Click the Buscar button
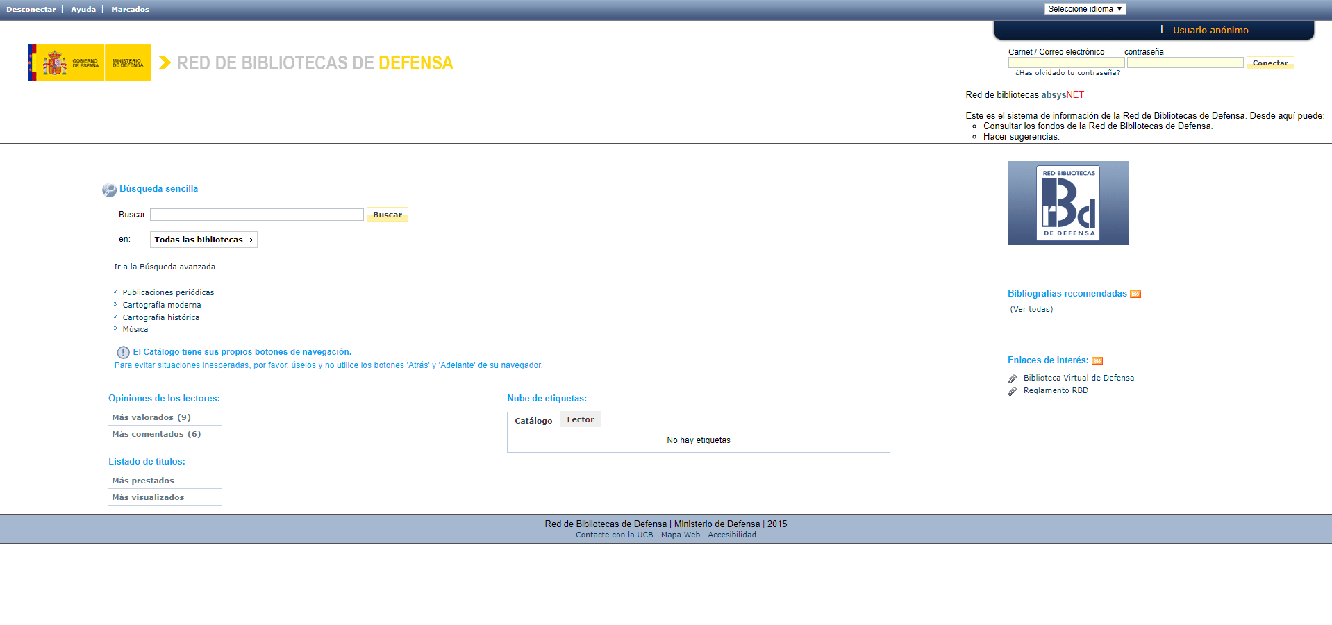 [x=388, y=215]
